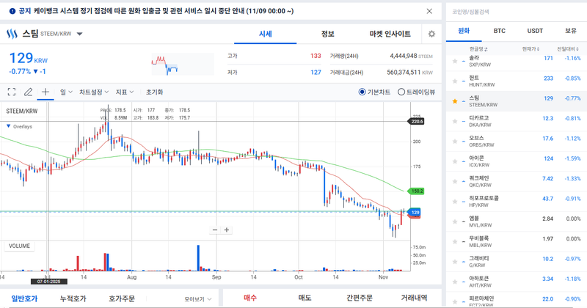Close the notice banner with X
The height and width of the screenshot is (308, 587).
pos(429,11)
